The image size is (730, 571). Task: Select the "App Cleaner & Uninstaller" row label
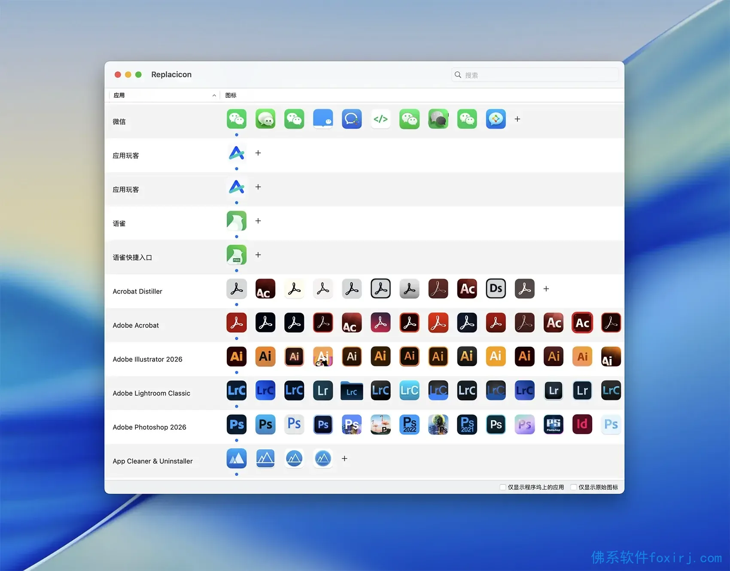[152, 461]
